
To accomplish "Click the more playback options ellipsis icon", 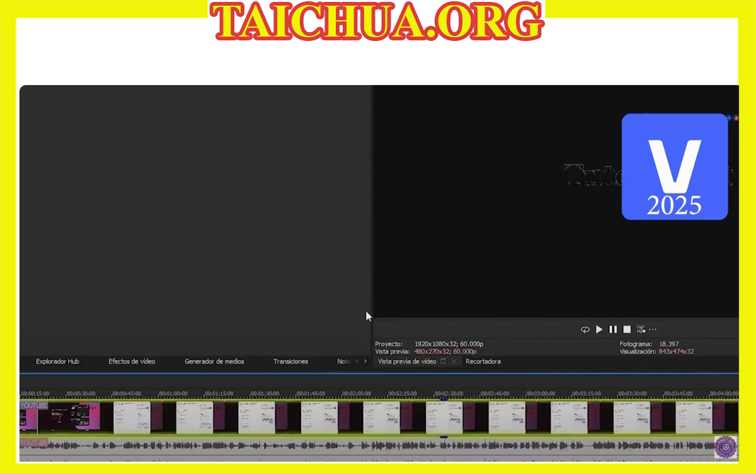I will tap(653, 329).
